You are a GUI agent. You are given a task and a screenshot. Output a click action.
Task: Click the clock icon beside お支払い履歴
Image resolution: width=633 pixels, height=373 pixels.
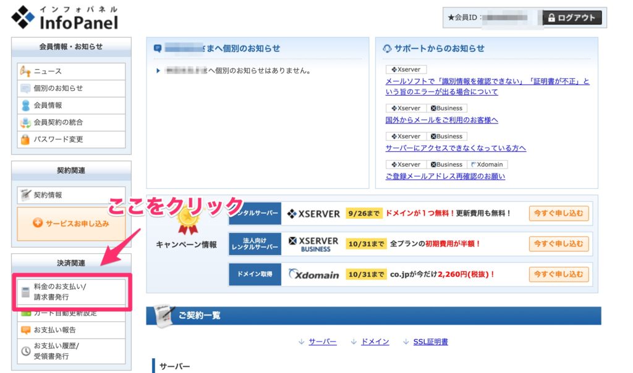click(25, 351)
